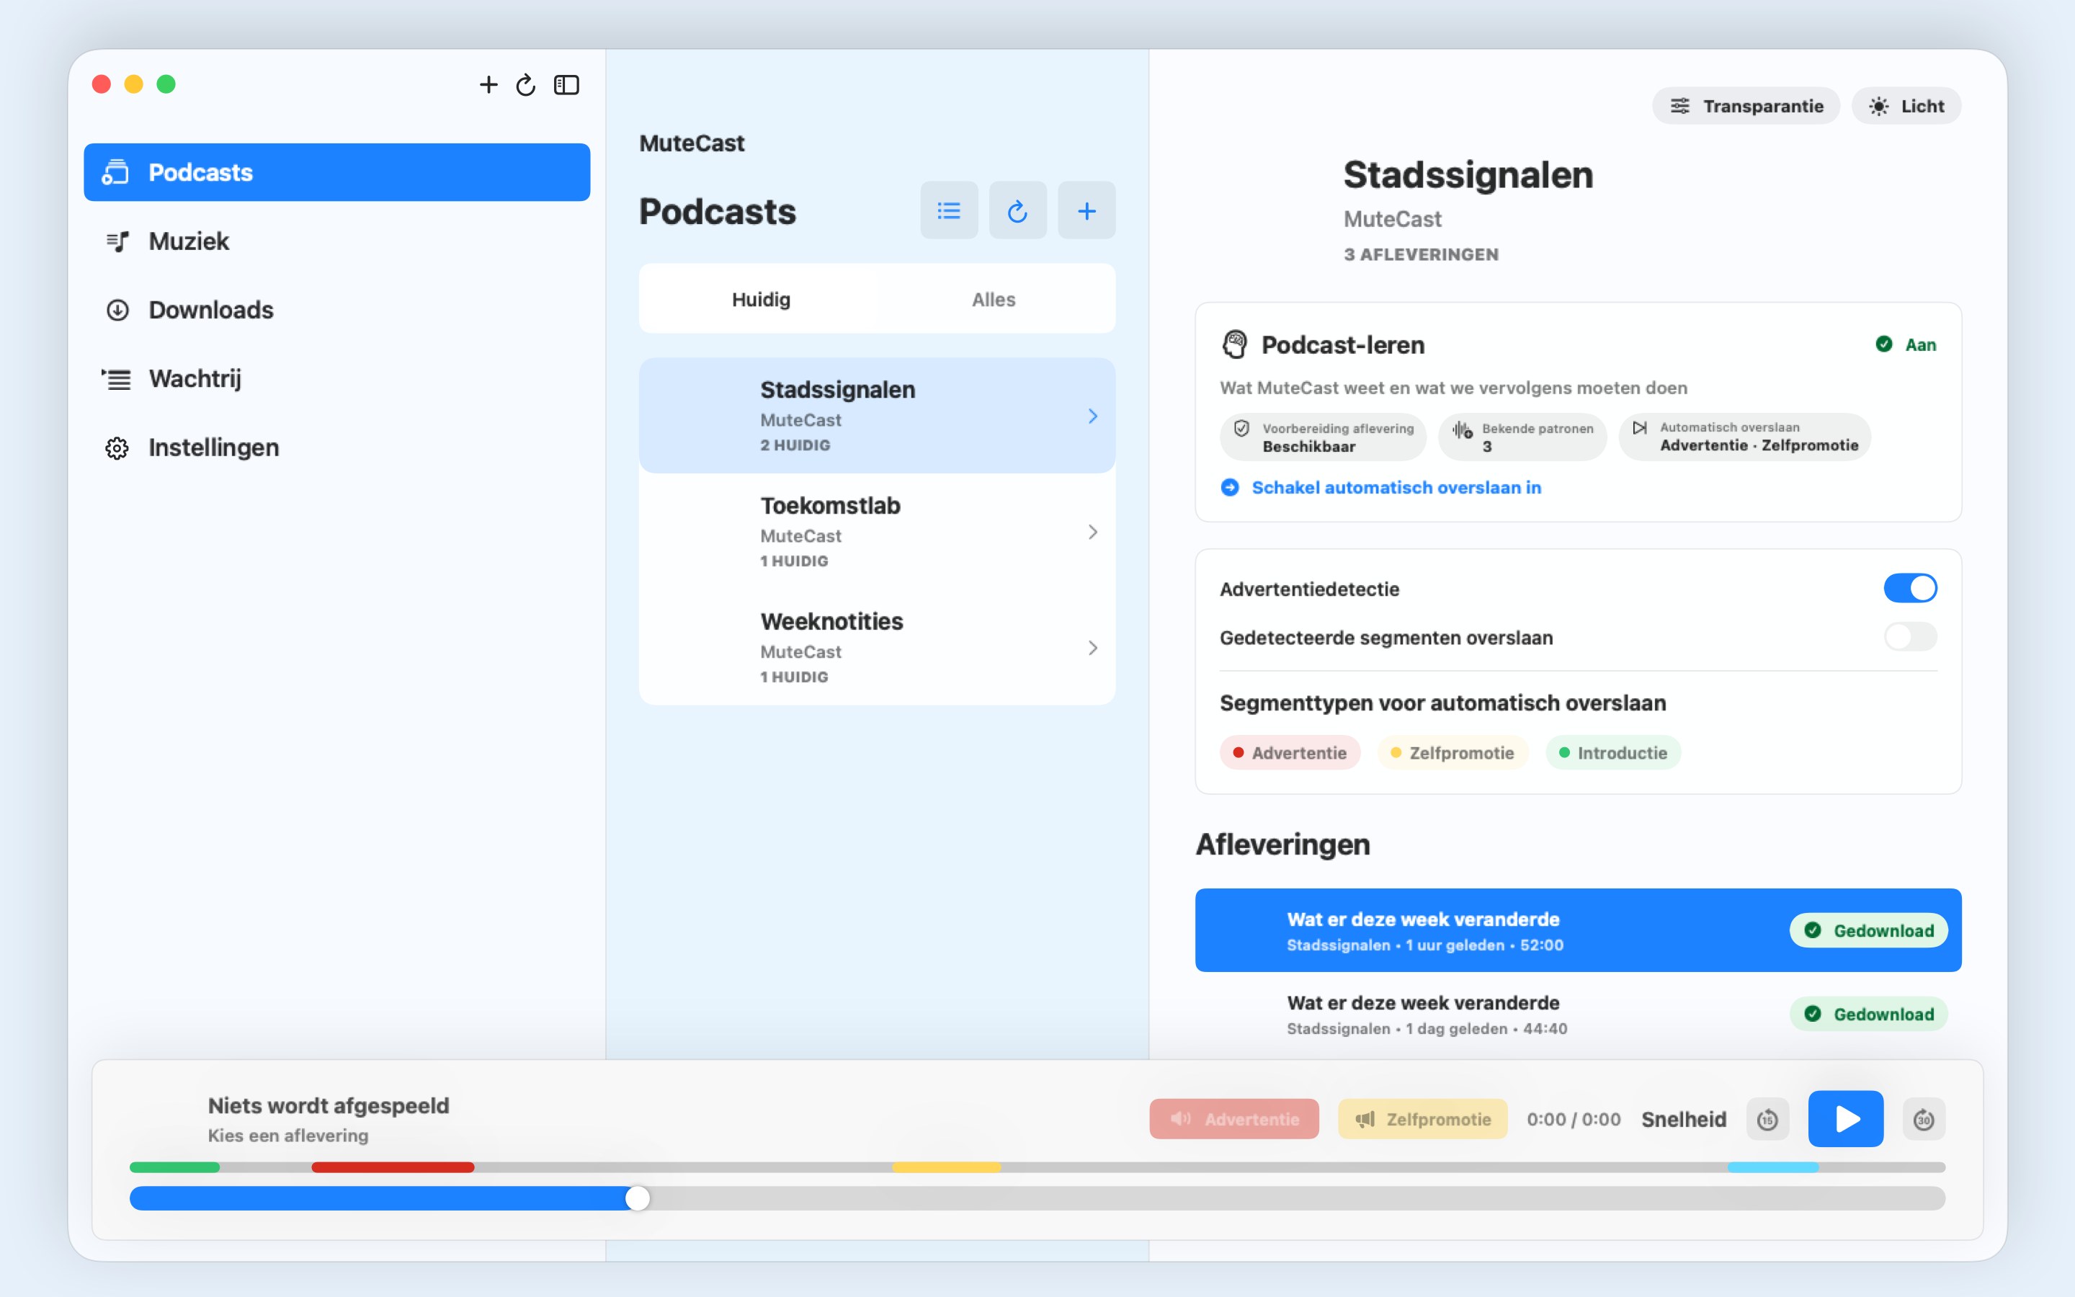This screenshot has height=1297, width=2075.
Task: Click the add podcast plus button
Action: (1086, 210)
